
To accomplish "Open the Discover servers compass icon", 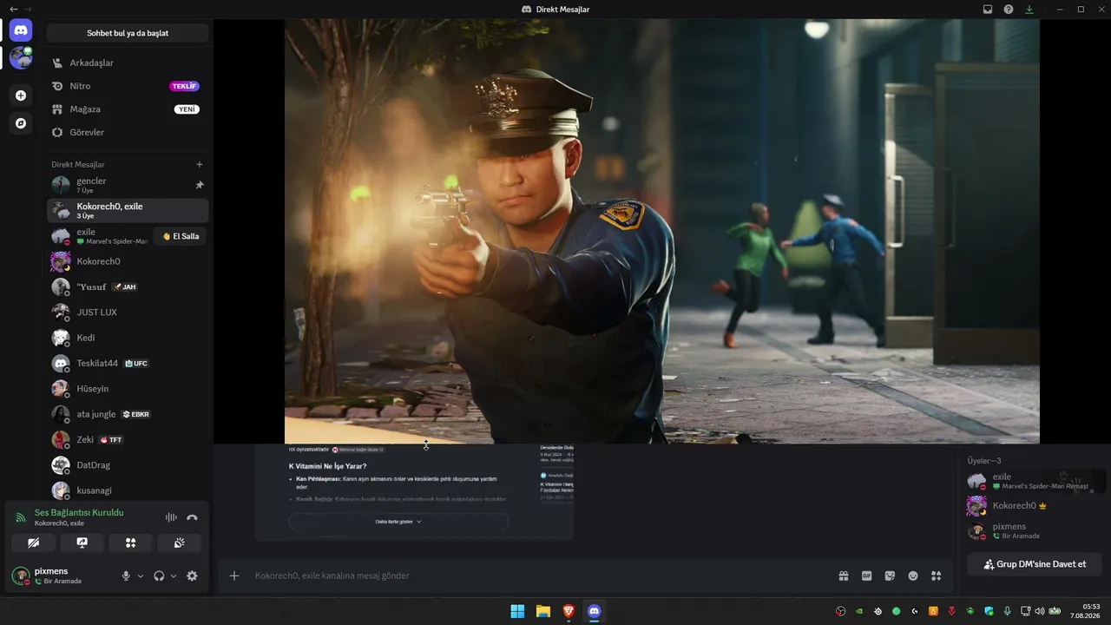I will [21, 123].
